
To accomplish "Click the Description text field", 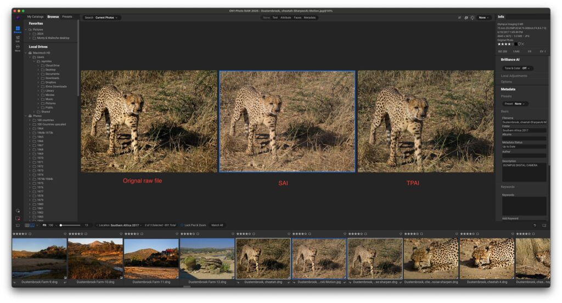I will tap(524, 173).
